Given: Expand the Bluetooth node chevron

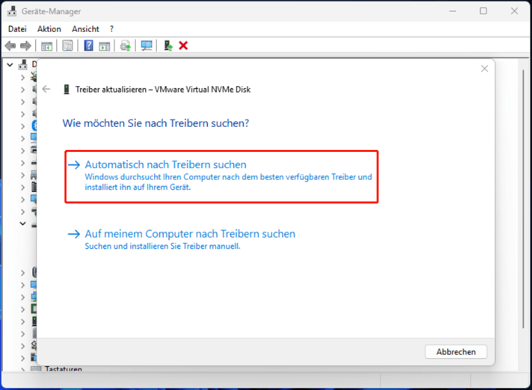Looking at the screenshot, I should click(x=23, y=126).
